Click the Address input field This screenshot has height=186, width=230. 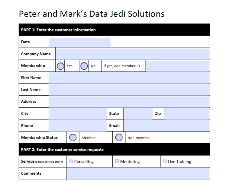click(x=129, y=102)
